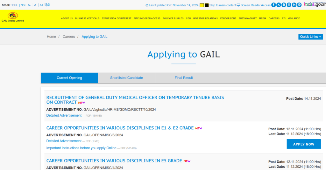Open the Media menu
Screen dimensions: 326x170
263,18
